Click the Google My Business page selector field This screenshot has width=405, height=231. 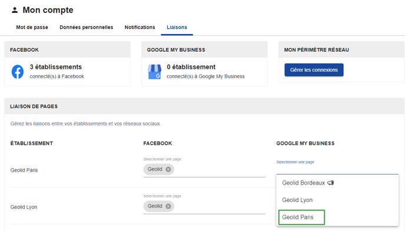point(337,167)
